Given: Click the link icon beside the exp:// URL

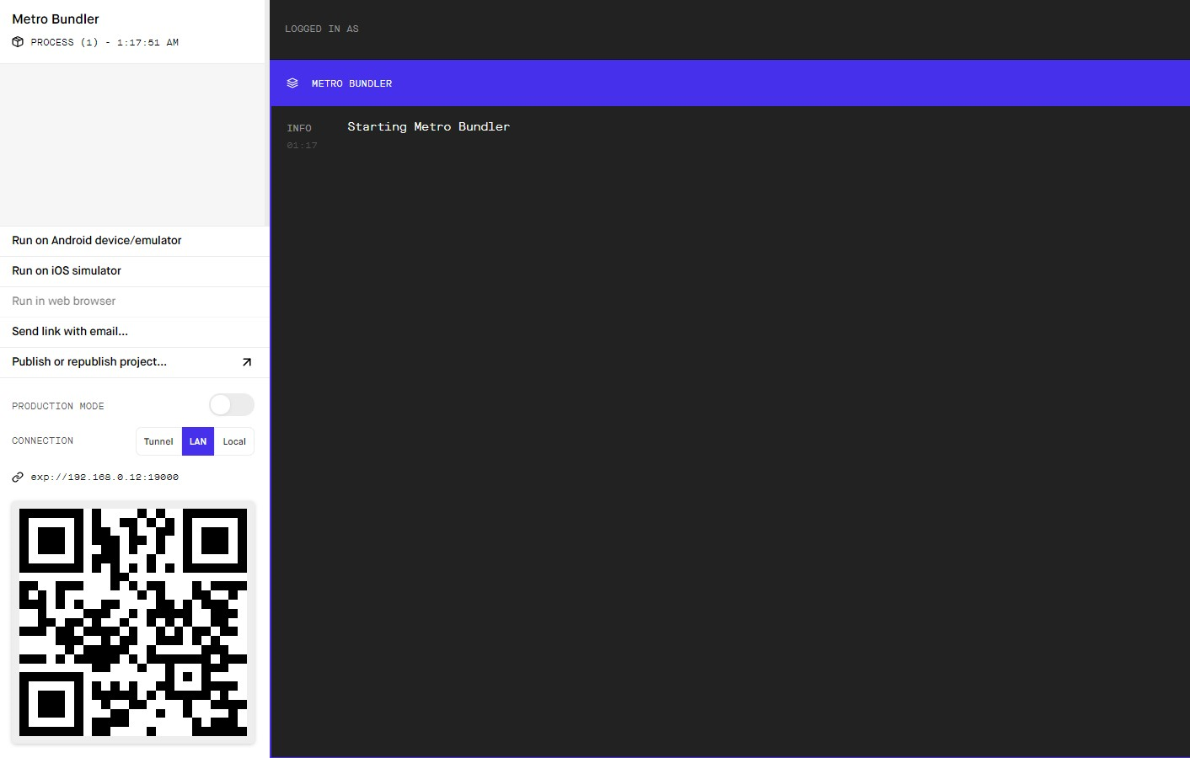Looking at the screenshot, I should tap(18, 477).
